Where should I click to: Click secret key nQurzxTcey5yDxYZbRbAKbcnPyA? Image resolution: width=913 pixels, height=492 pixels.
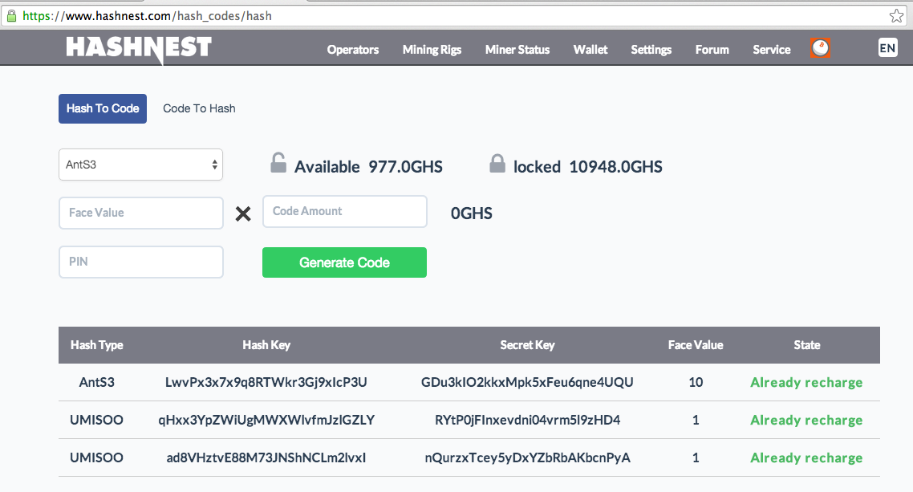coord(528,458)
